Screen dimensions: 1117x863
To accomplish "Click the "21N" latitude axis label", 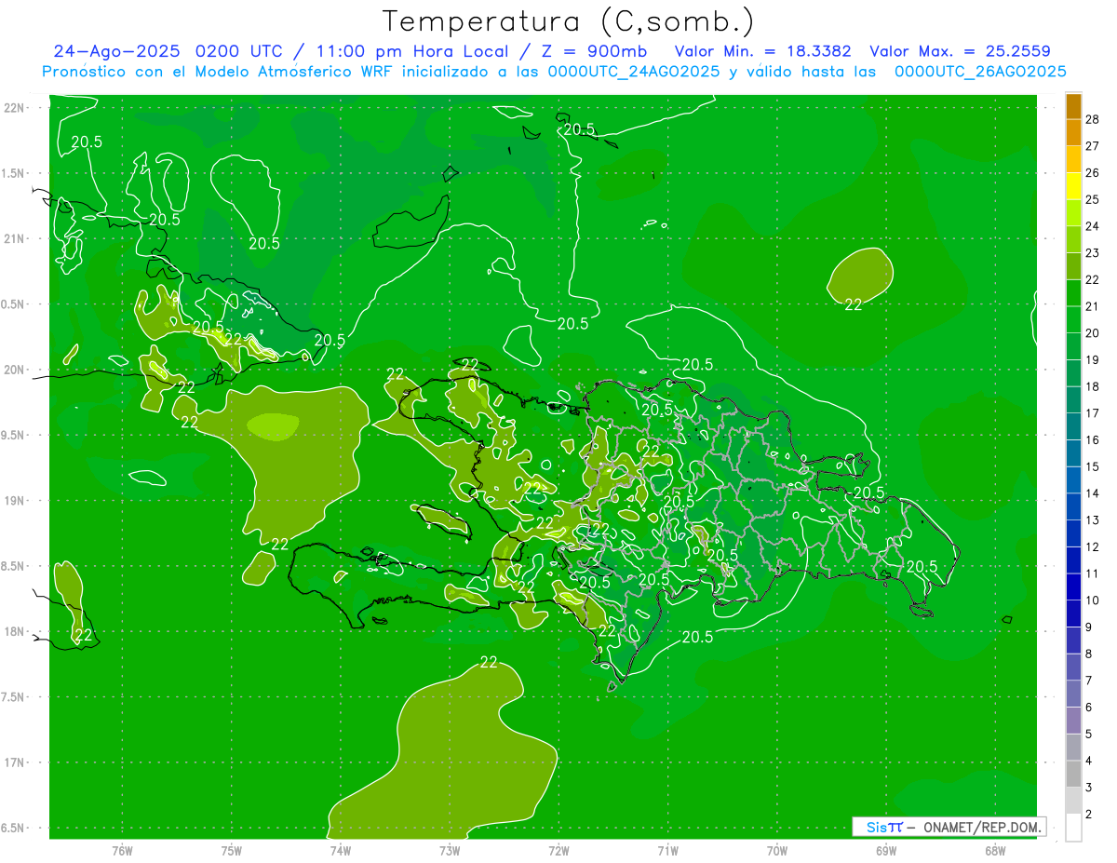I will 15,238.
